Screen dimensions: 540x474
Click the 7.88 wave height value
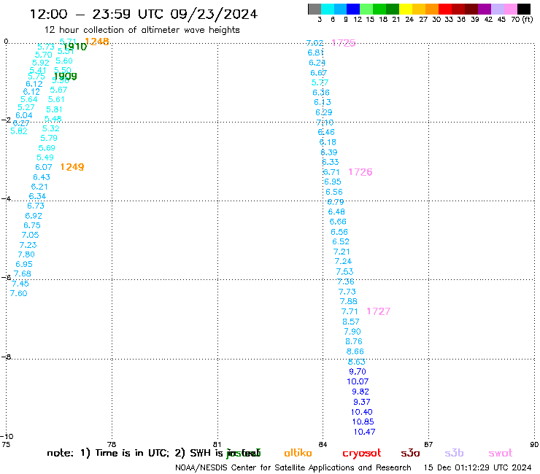pyautogui.click(x=349, y=302)
